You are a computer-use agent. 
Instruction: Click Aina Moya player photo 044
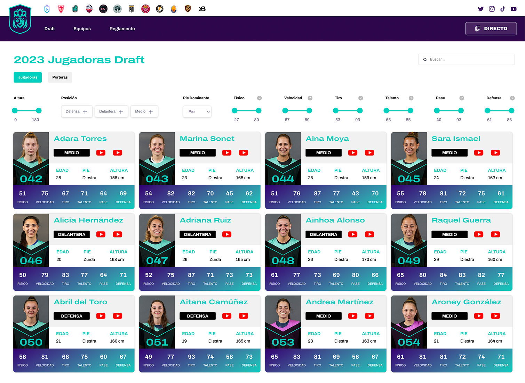(x=283, y=159)
